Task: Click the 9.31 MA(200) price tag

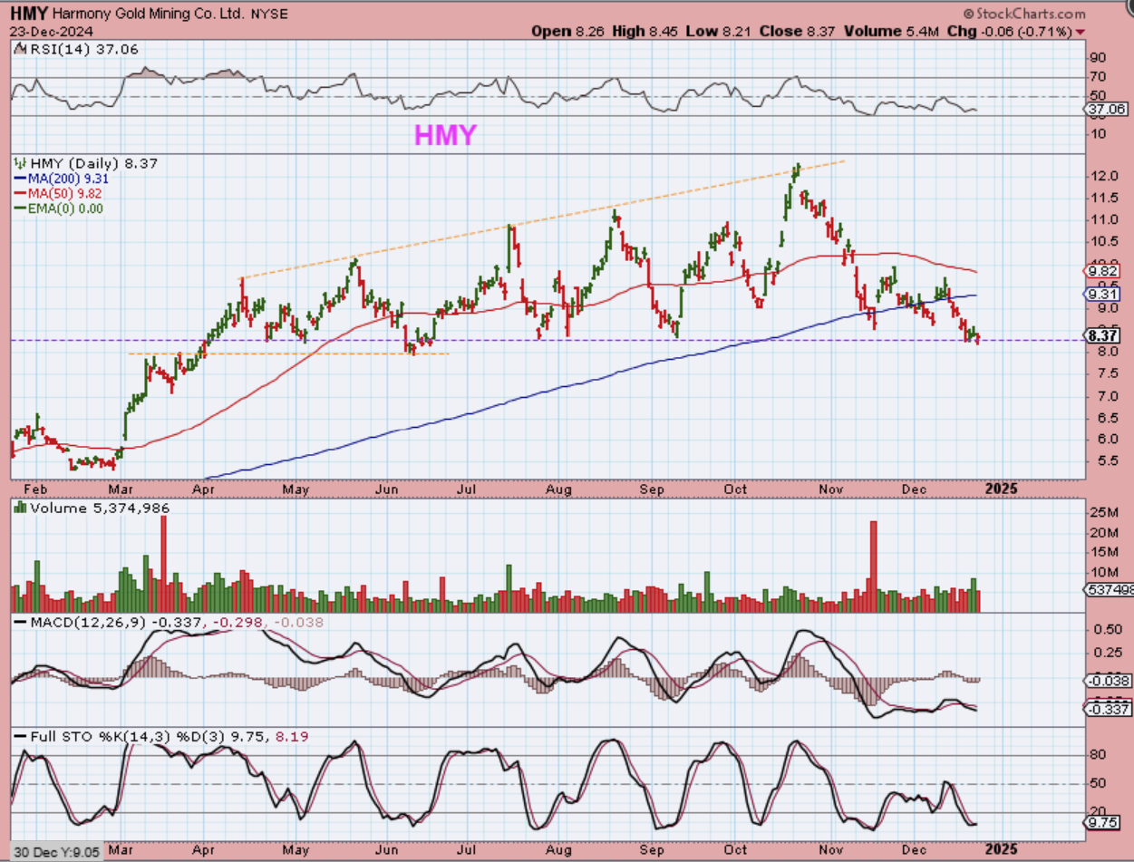Action: point(1104,294)
